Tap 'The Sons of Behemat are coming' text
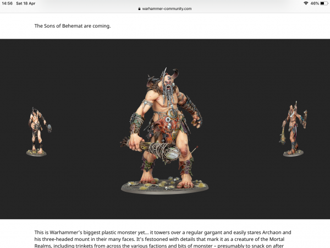Viewport: 330px width, 248px height. click(x=73, y=26)
